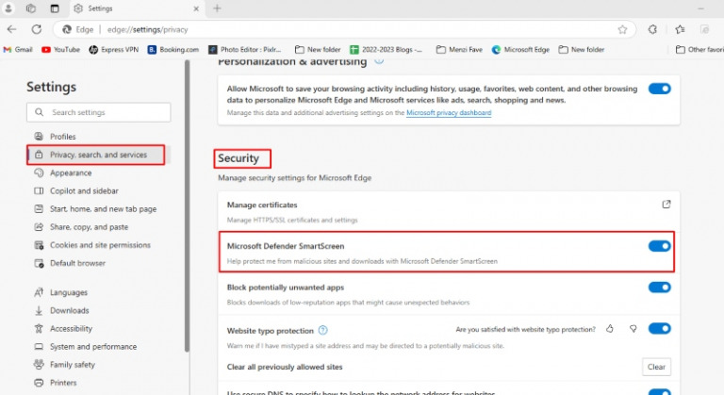Go to Cookies and site permissions

99,245
